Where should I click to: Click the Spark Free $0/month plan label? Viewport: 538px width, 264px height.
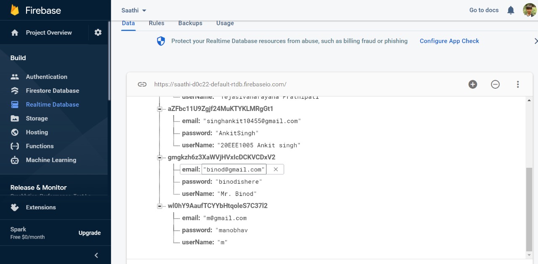pos(27,233)
